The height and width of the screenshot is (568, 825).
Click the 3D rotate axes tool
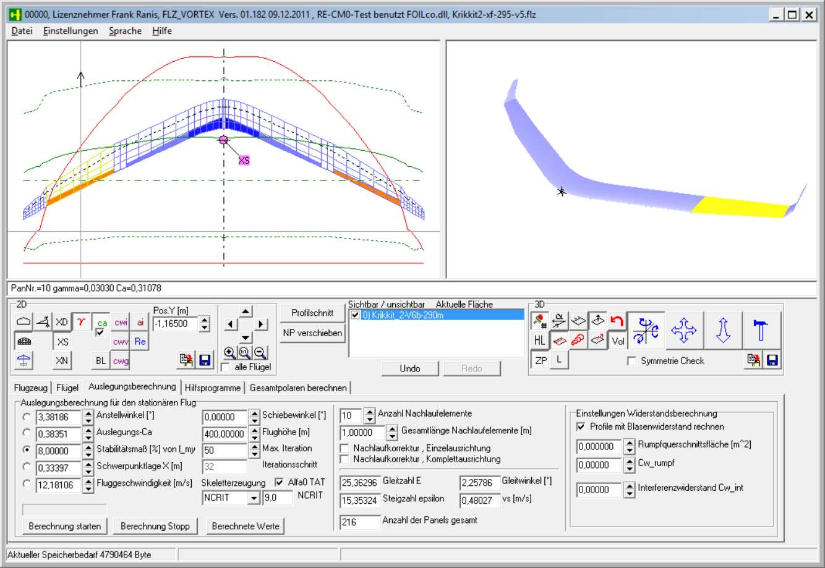point(646,330)
